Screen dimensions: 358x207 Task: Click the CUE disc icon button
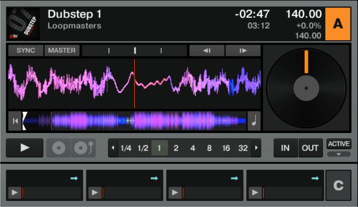tap(59, 148)
